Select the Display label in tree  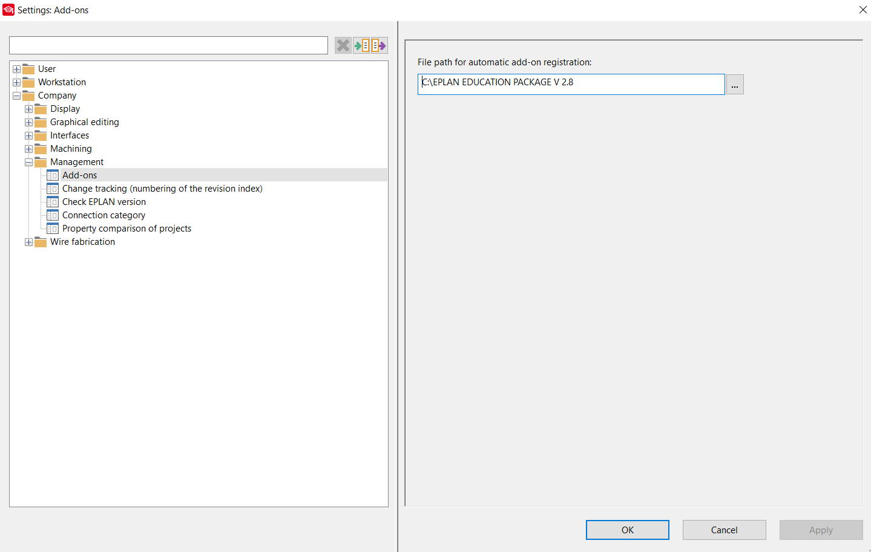[x=65, y=109]
